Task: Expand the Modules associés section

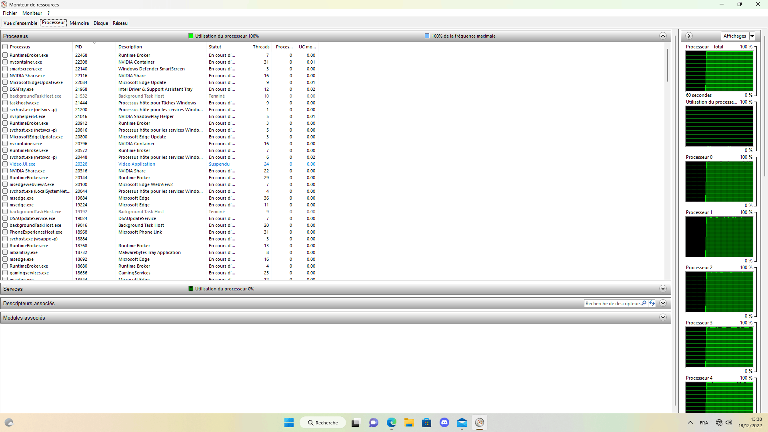Action: [x=663, y=318]
